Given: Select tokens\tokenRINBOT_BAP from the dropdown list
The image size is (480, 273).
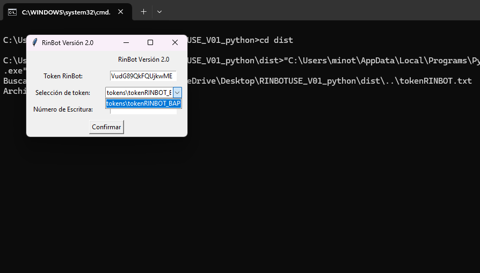Looking at the screenshot, I should coord(143,104).
